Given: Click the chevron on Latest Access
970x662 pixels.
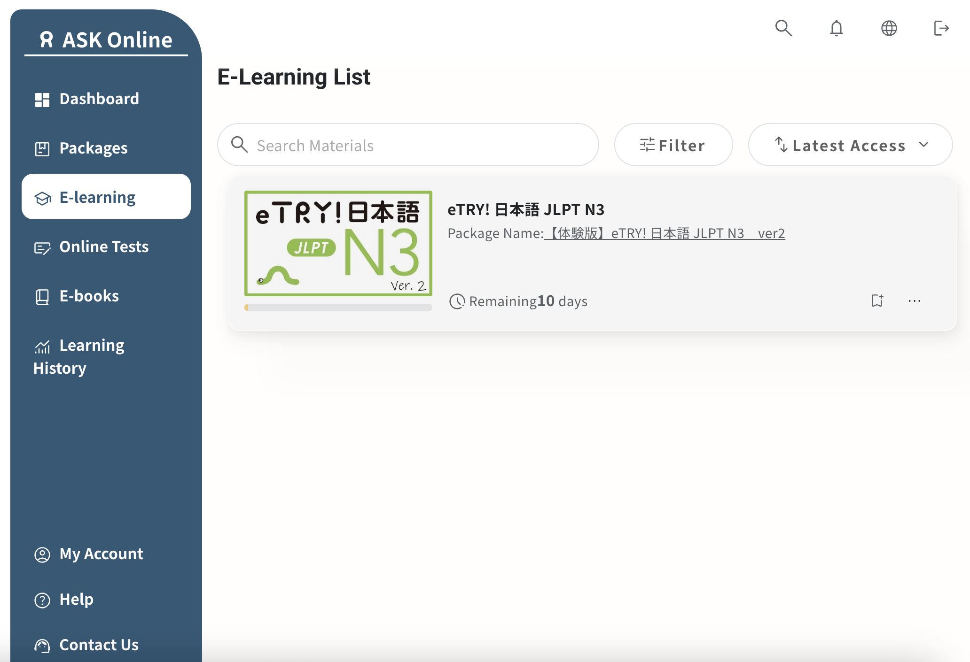Looking at the screenshot, I should click(x=923, y=145).
